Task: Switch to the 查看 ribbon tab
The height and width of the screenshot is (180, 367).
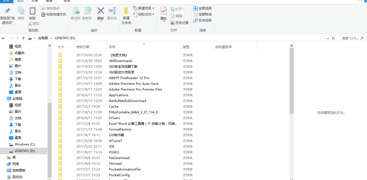Action: (49, 1)
